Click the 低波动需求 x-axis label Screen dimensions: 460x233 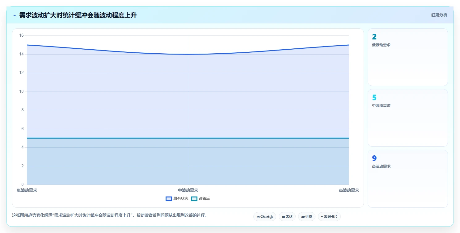pyautogui.click(x=27, y=190)
